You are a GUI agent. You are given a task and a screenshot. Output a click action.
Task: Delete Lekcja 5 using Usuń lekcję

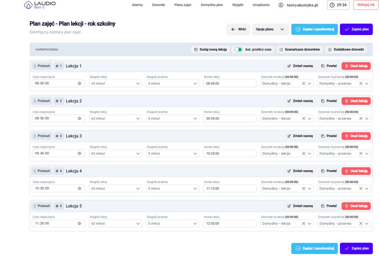tap(356, 206)
